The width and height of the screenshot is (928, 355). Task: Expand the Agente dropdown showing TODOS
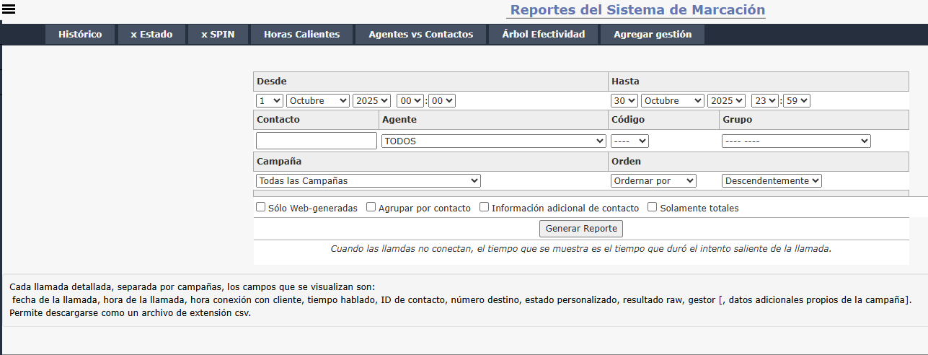click(493, 141)
